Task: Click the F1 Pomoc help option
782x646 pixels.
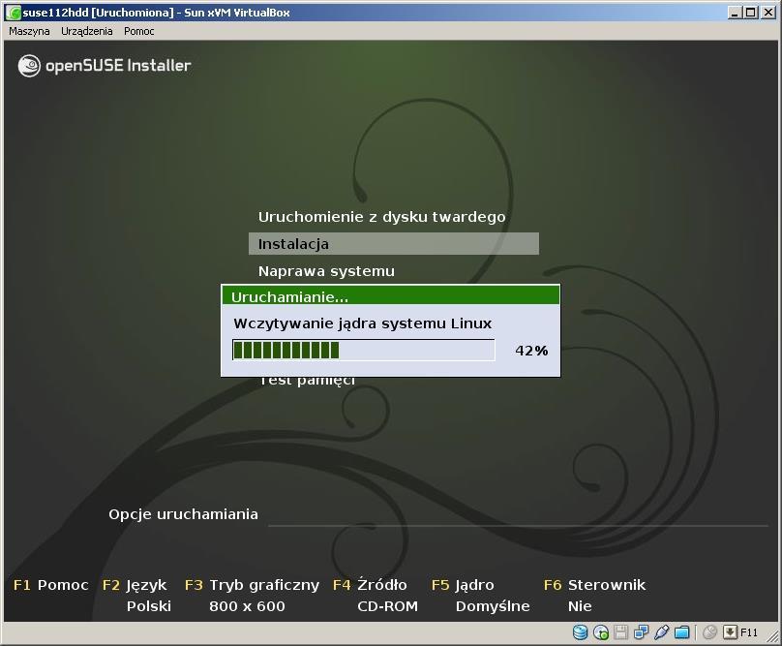Action: 50,585
